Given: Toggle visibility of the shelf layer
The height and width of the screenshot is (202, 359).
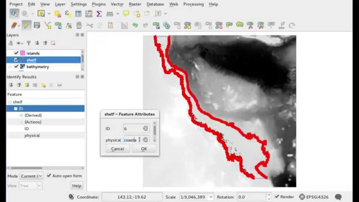Looking at the screenshot, I should click(16, 60).
